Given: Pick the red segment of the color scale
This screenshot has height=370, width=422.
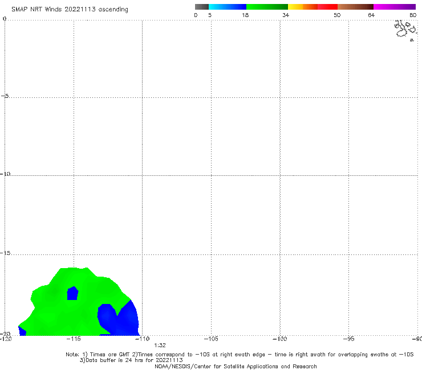Looking at the screenshot, I should [x=327, y=7].
